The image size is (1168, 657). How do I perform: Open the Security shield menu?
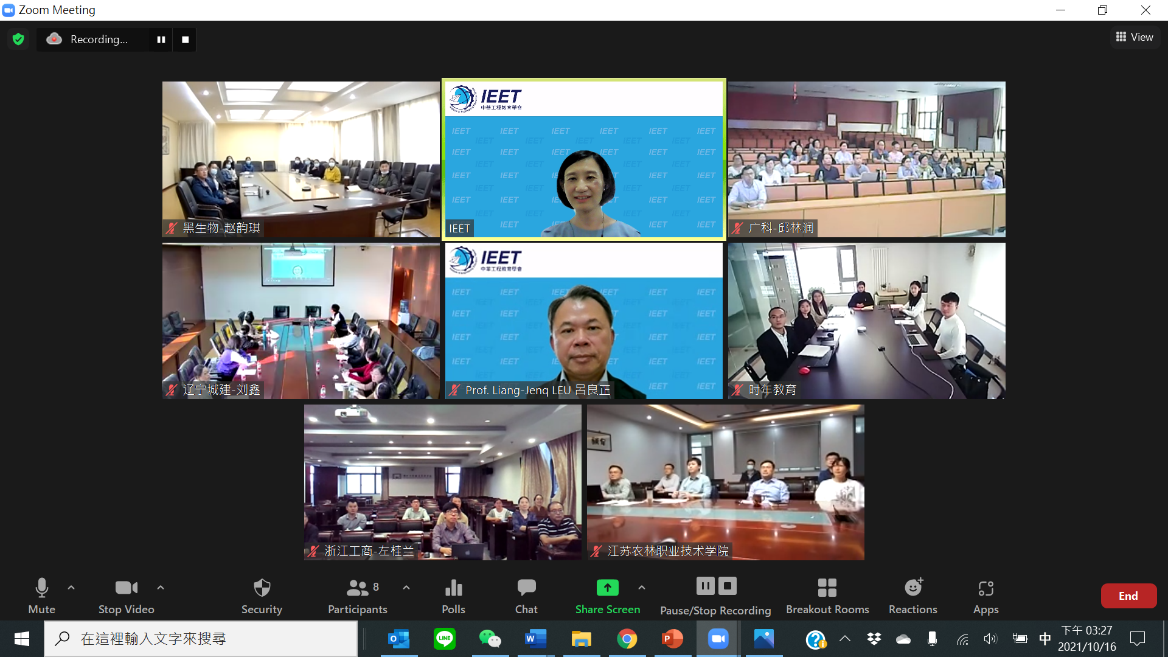[x=262, y=595]
